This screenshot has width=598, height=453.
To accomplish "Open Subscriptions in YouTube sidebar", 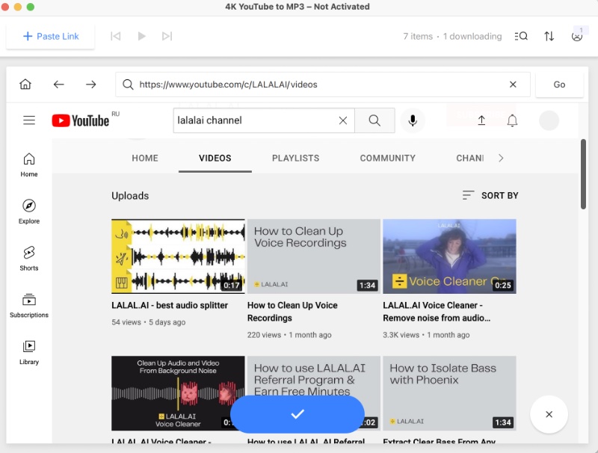I will (29, 306).
